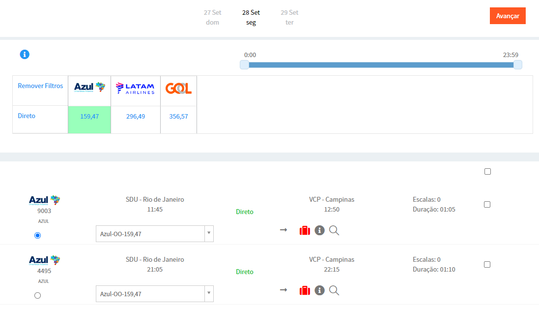The width and height of the screenshot is (539, 309).
Task: Click Duração: 01:05 text
Action: 434,209
